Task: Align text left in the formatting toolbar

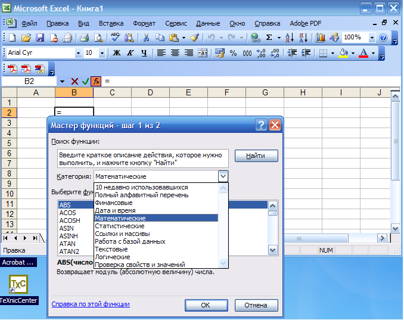Action: [x=161, y=53]
